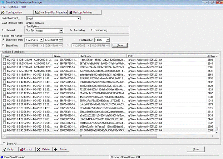Click the Delete button label
Screen dimensions: 223x159
pyautogui.click(x=46, y=149)
